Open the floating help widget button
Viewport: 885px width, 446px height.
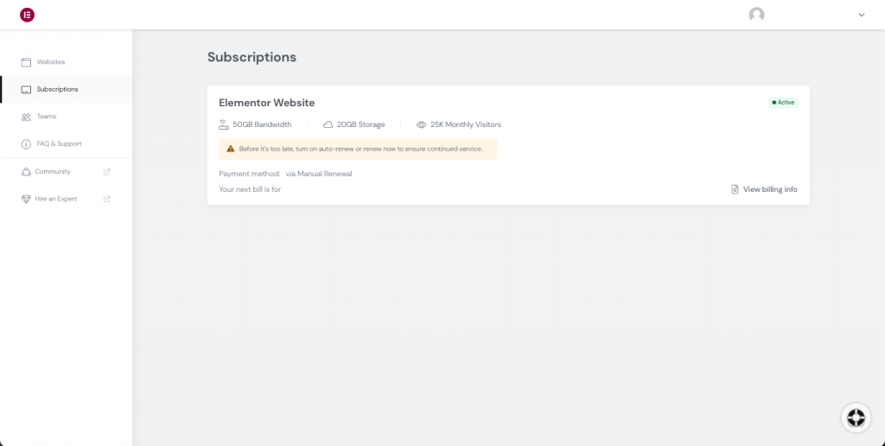click(x=856, y=417)
